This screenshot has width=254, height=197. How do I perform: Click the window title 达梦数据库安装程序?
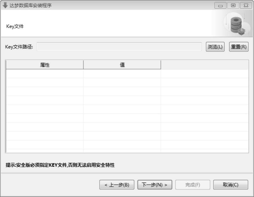30,5
